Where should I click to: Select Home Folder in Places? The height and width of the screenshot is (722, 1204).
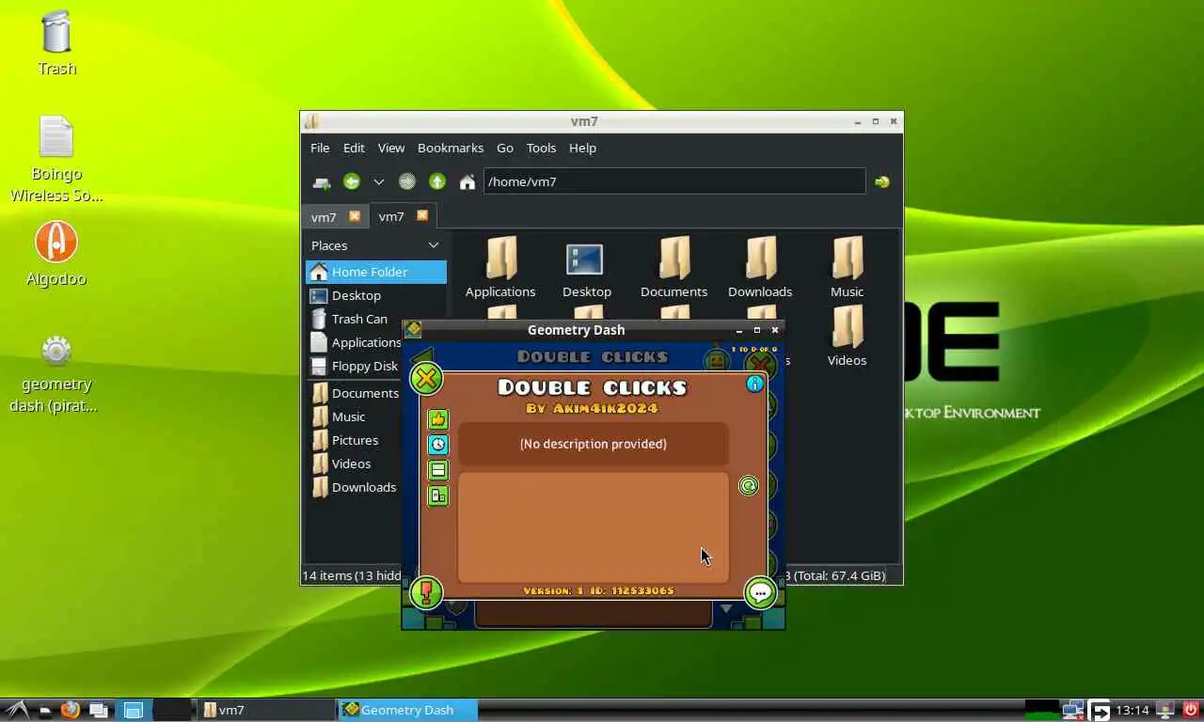click(x=376, y=272)
